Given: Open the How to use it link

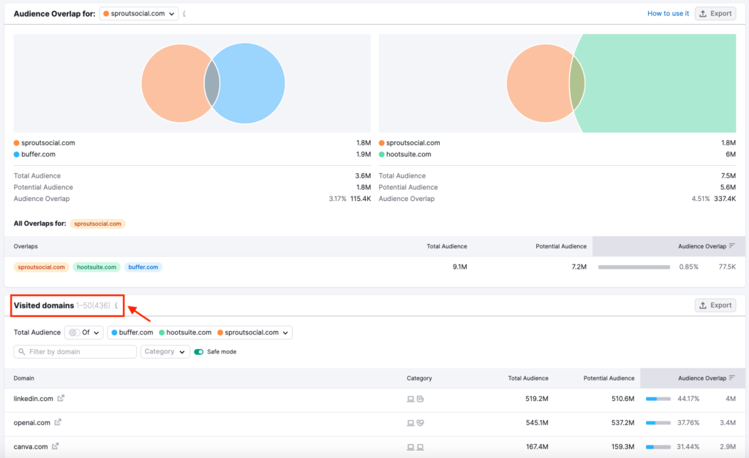Looking at the screenshot, I should (668, 13).
